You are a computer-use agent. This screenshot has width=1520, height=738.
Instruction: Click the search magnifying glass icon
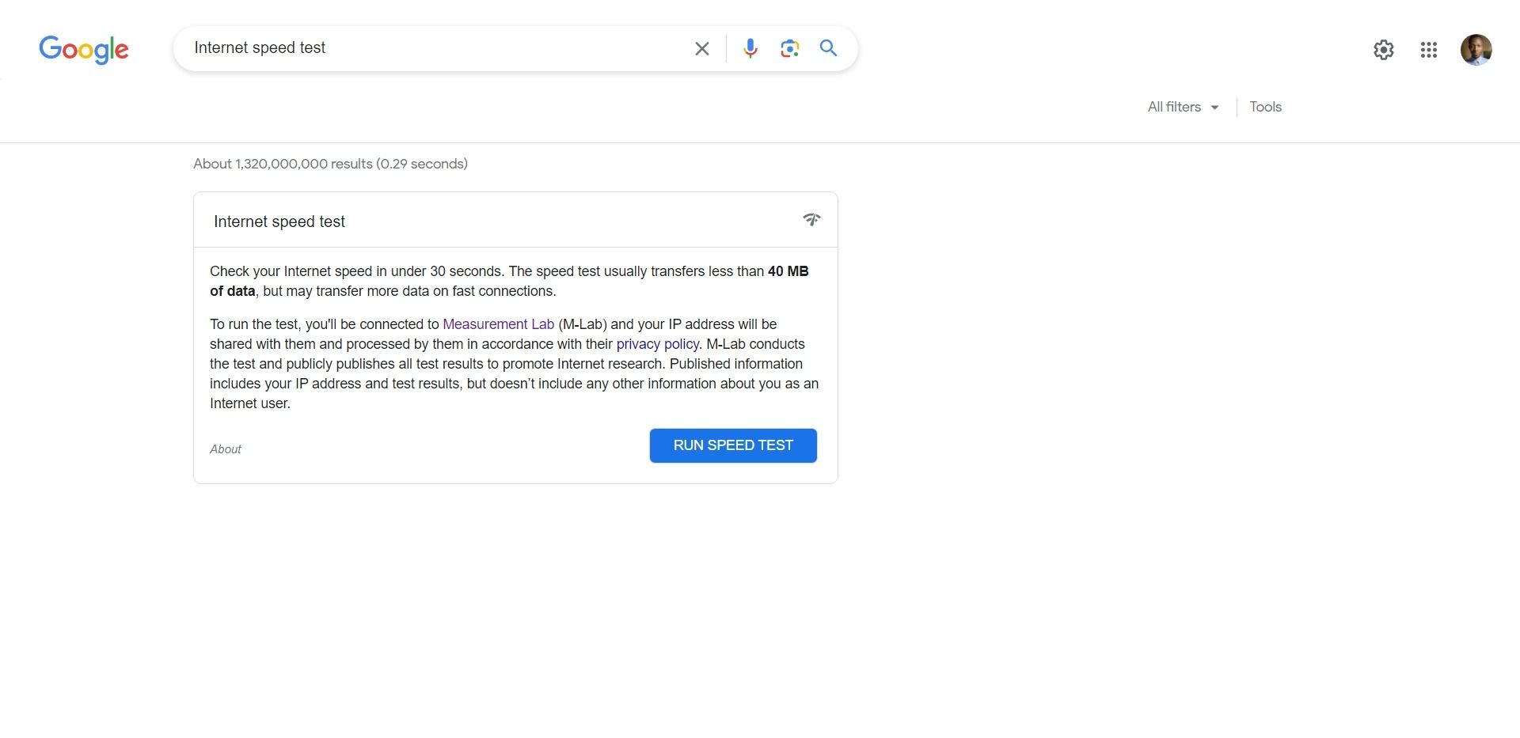829,48
